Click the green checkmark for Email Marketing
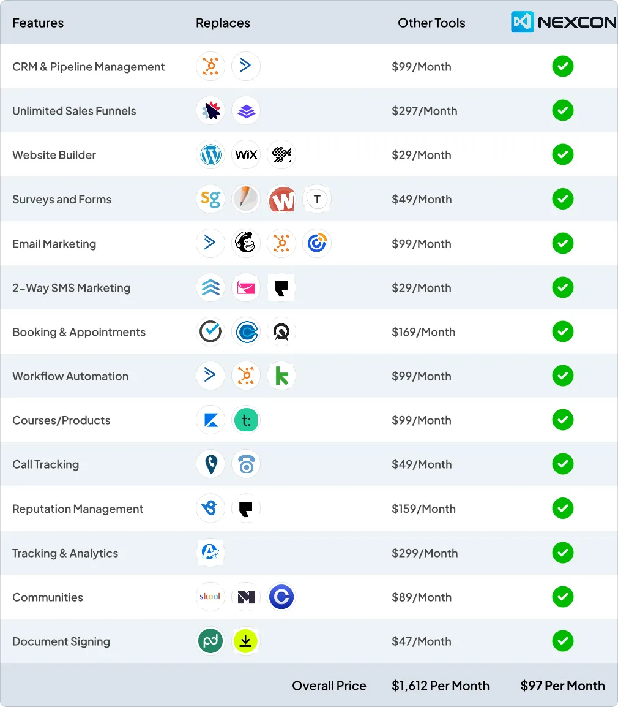Image resolution: width=618 pixels, height=707 pixels. pos(562,243)
